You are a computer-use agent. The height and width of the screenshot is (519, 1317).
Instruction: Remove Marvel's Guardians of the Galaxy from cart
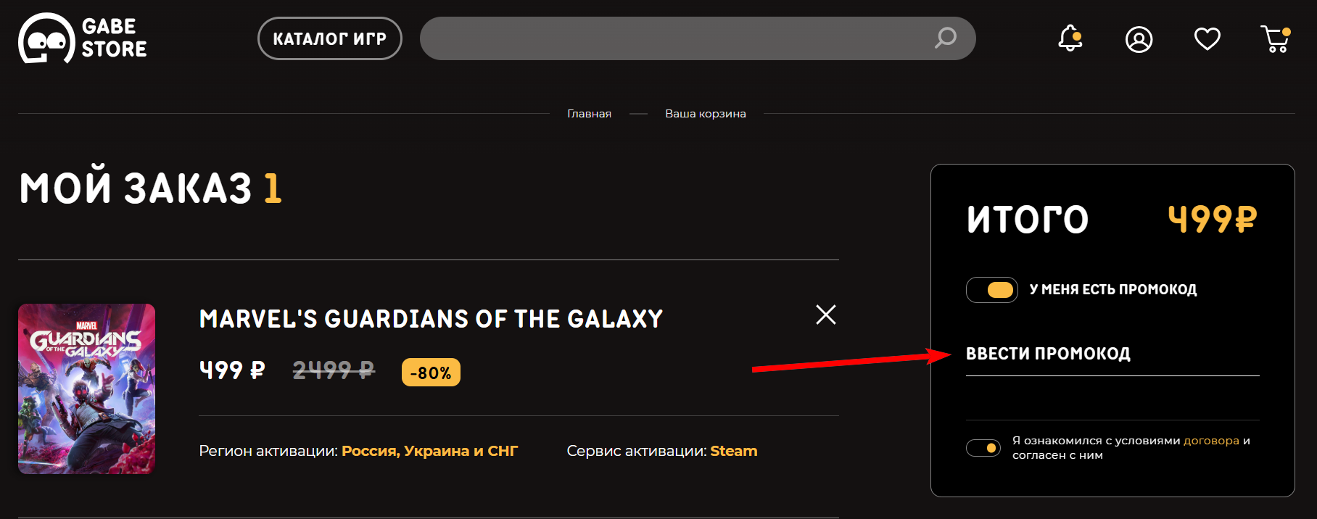click(825, 315)
